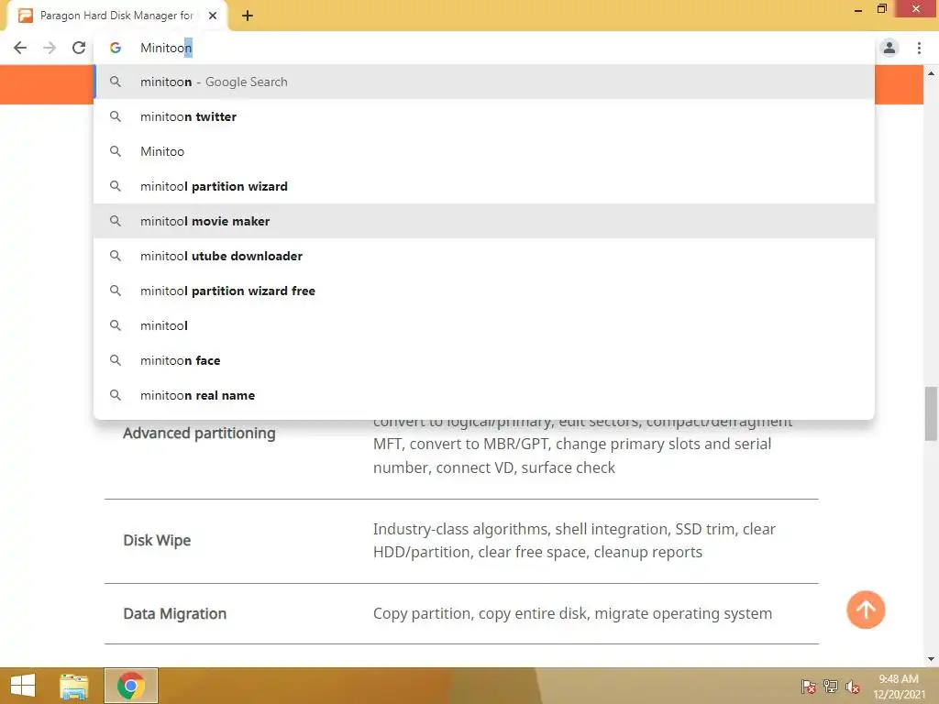
Task: Click the Data Migration row label
Action: click(175, 613)
